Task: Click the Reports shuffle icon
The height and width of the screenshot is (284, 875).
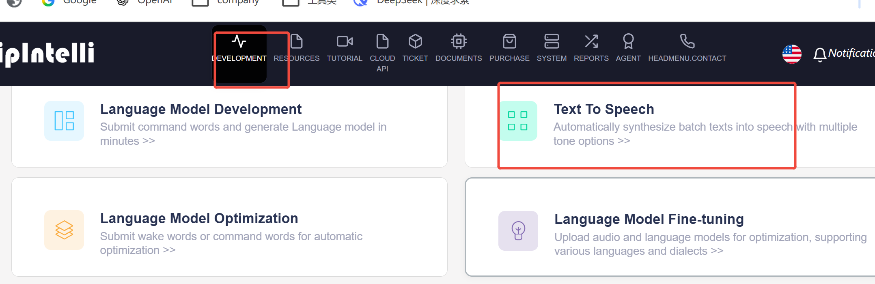Action: pos(591,41)
